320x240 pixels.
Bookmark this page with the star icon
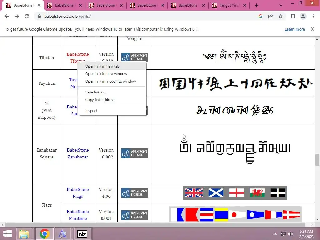(281, 16)
